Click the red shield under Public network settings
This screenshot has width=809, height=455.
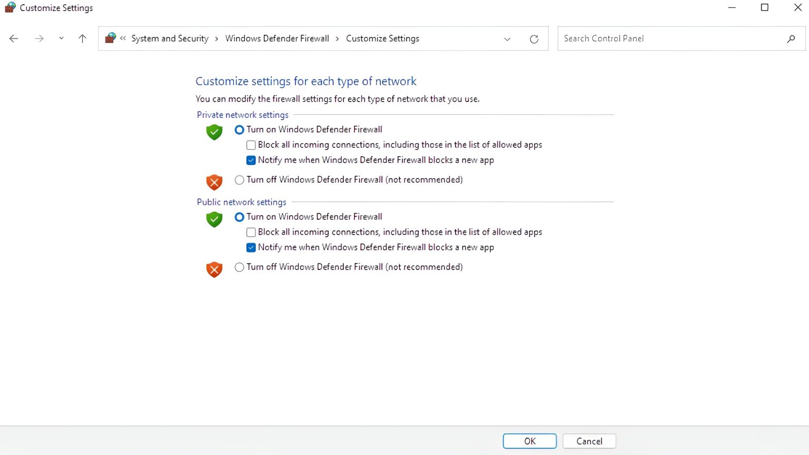point(214,269)
